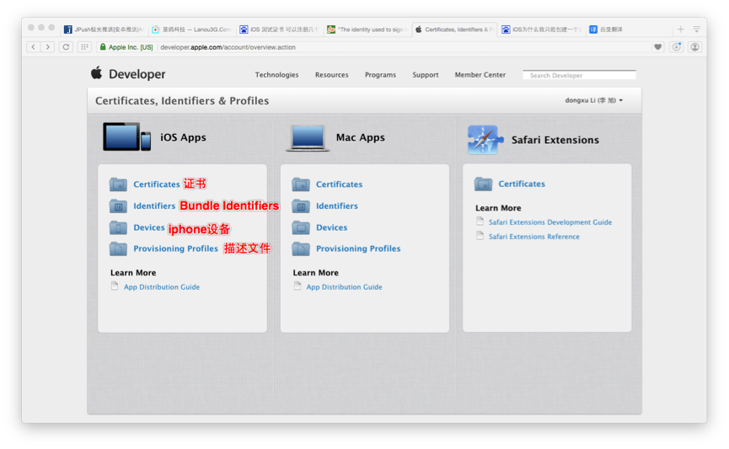Image resolution: width=729 pixels, height=449 pixels.
Task: Open iOS Apps Identifiers link
Action: (154, 206)
